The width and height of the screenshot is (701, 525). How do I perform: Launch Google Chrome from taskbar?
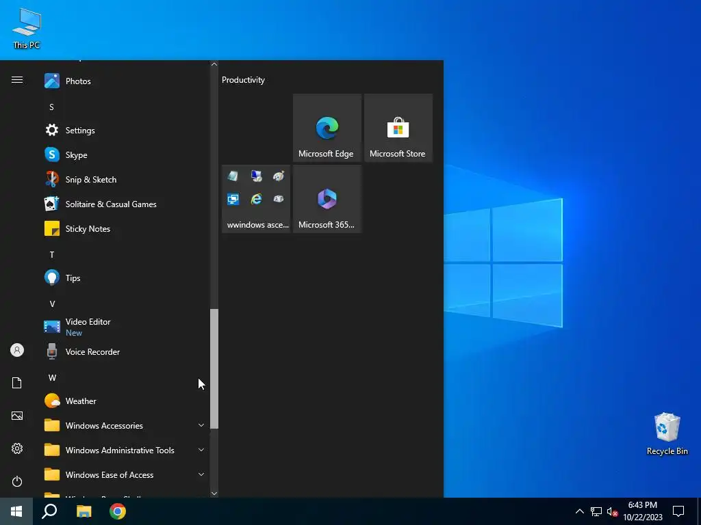(118, 511)
